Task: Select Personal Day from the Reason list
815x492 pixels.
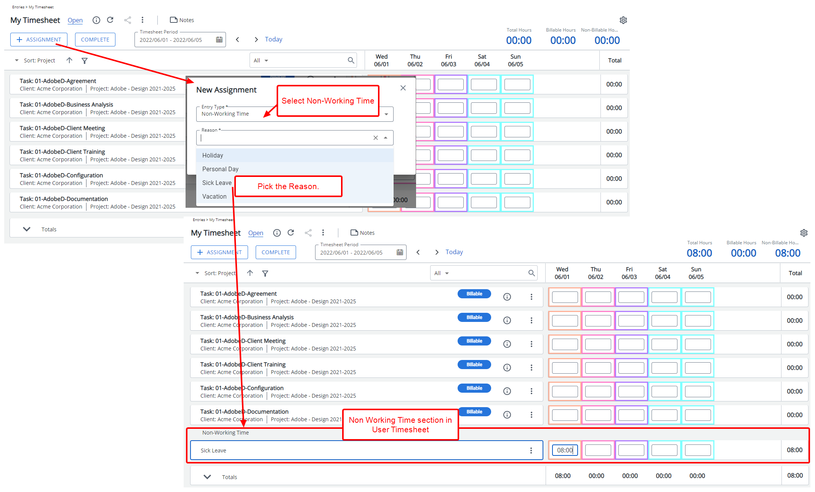Action: click(x=220, y=169)
